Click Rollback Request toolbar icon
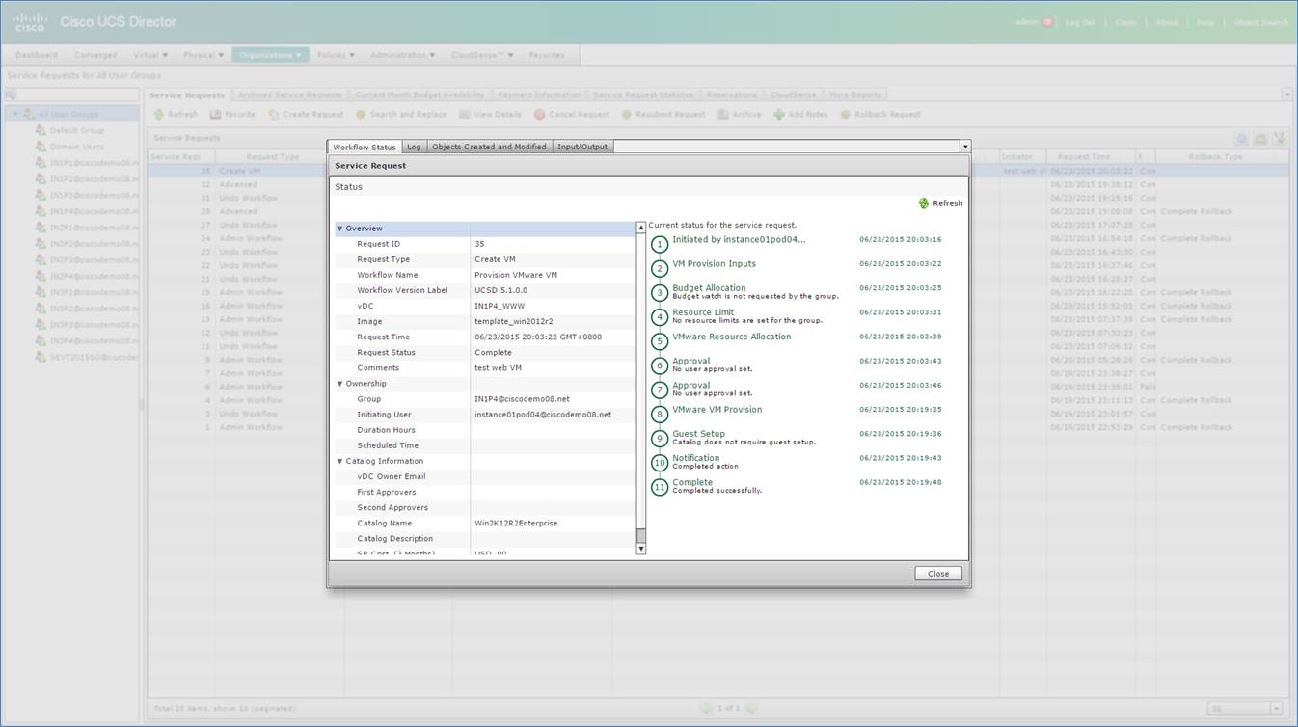Screen dimensions: 1298x727 click(x=845, y=115)
